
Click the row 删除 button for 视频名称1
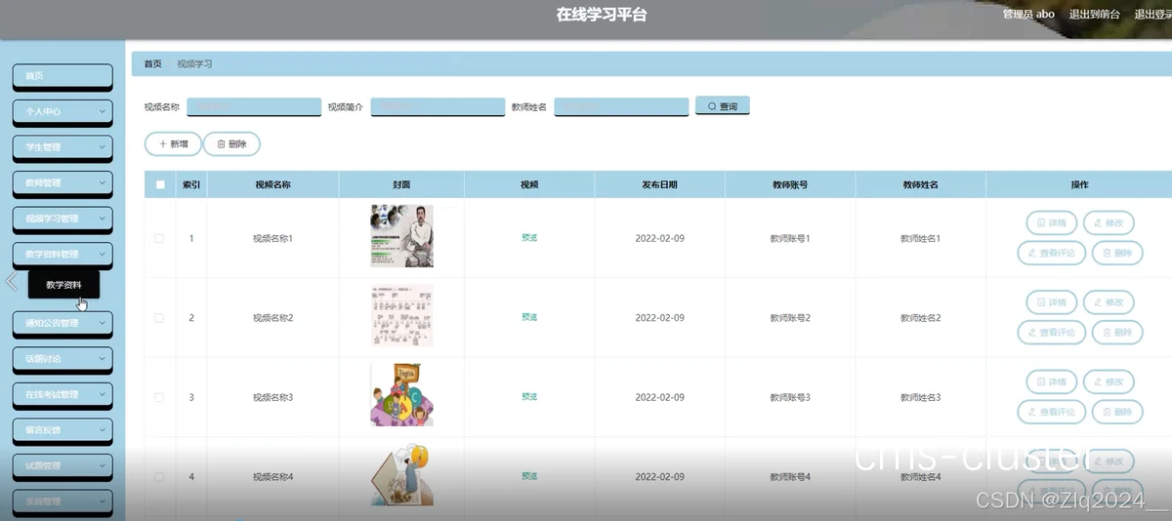(x=1117, y=253)
